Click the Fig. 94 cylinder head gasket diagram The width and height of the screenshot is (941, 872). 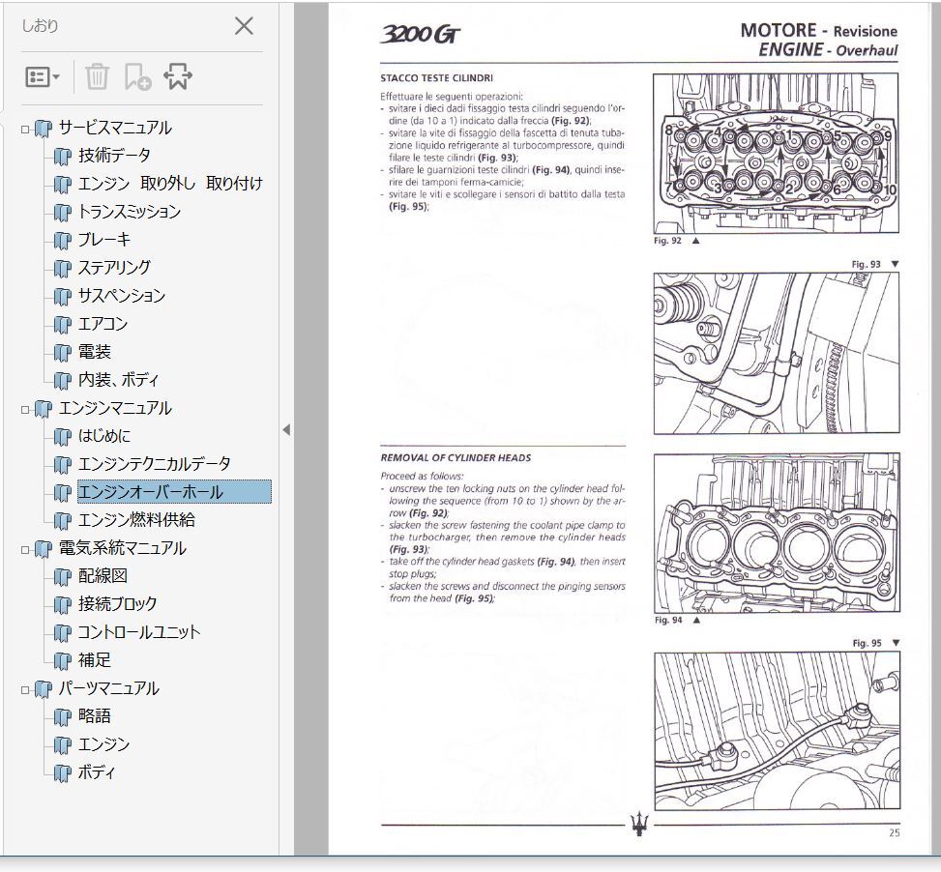pyautogui.click(x=777, y=533)
